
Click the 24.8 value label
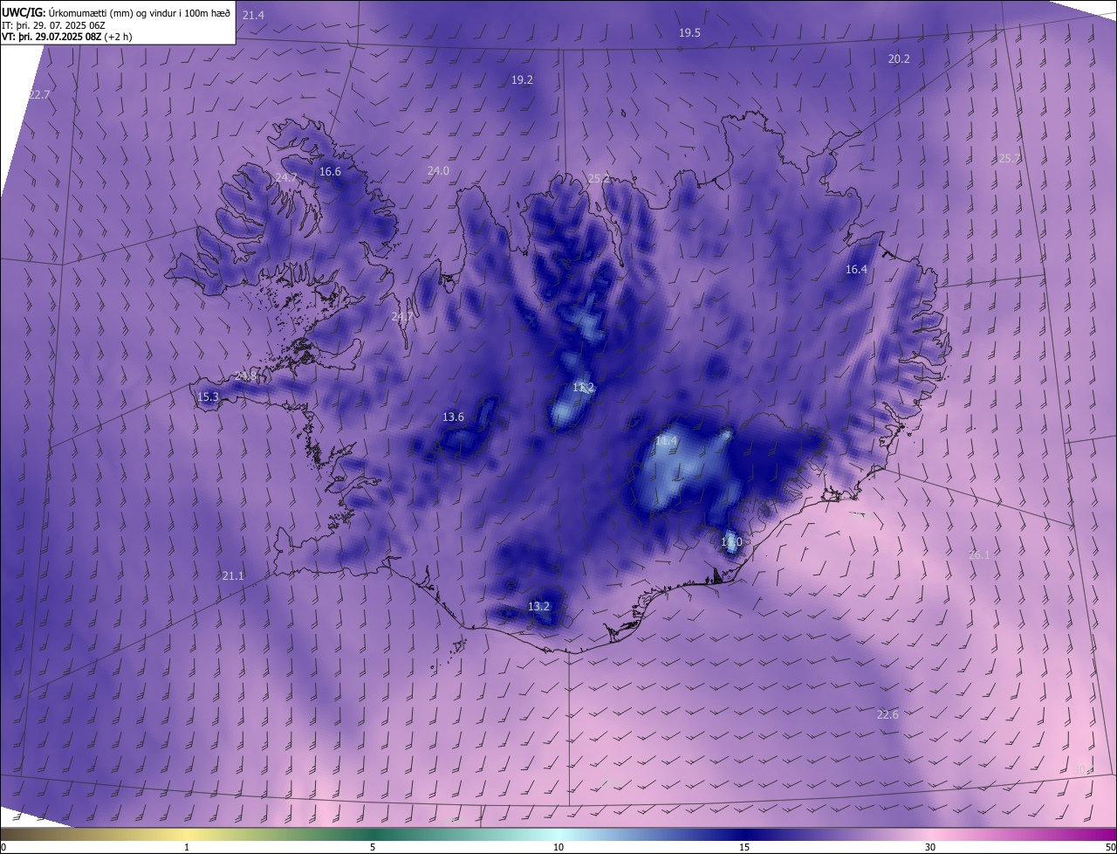(x=246, y=375)
